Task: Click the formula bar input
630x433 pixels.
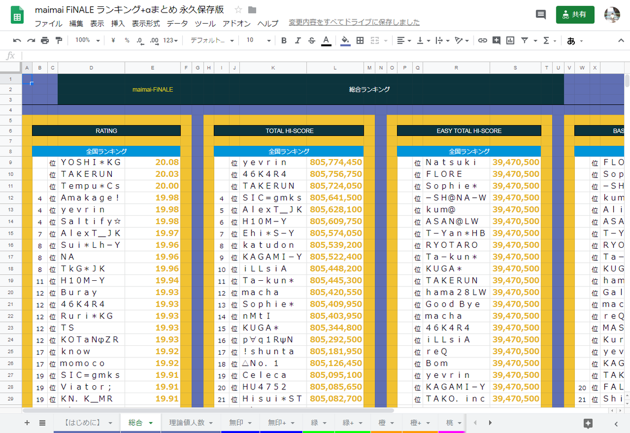Action: click(x=325, y=56)
